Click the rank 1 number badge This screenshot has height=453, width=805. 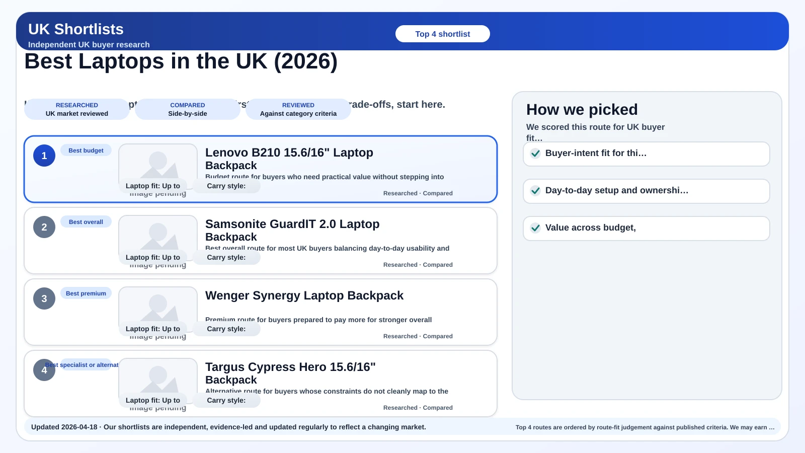(44, 156)
